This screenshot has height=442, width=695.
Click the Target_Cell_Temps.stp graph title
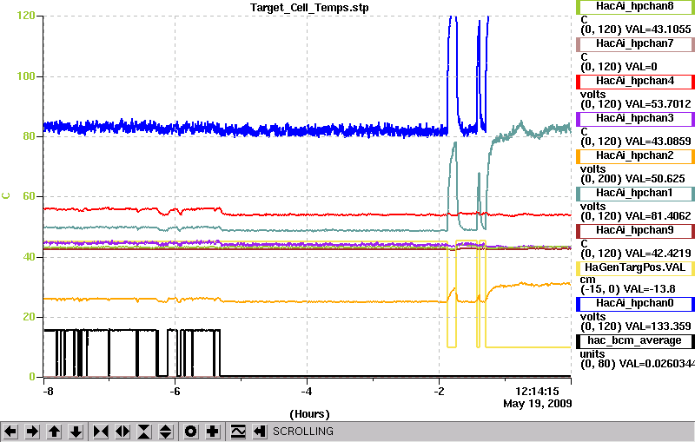coord(309,8)
